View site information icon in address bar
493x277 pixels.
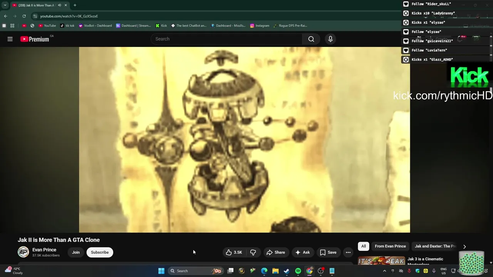pos(35,16)
